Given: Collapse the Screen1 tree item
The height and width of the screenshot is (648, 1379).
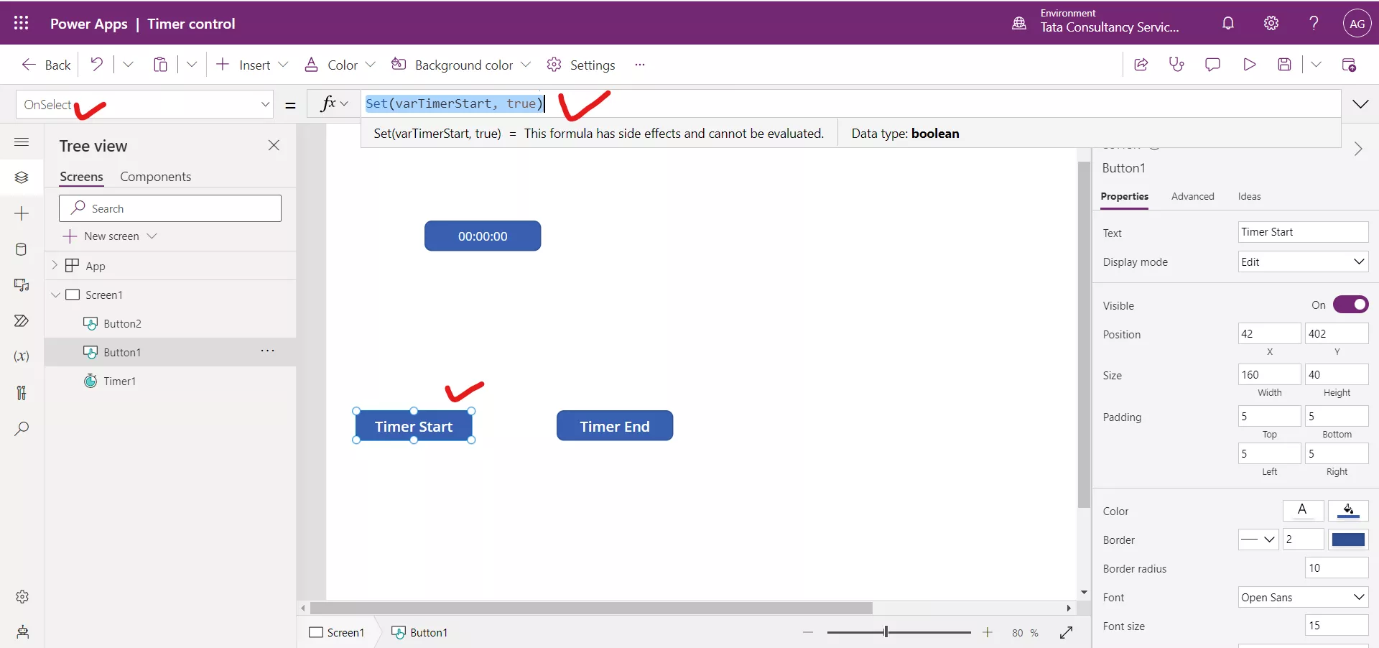Looking at the screenshot, I should (56, 295).
